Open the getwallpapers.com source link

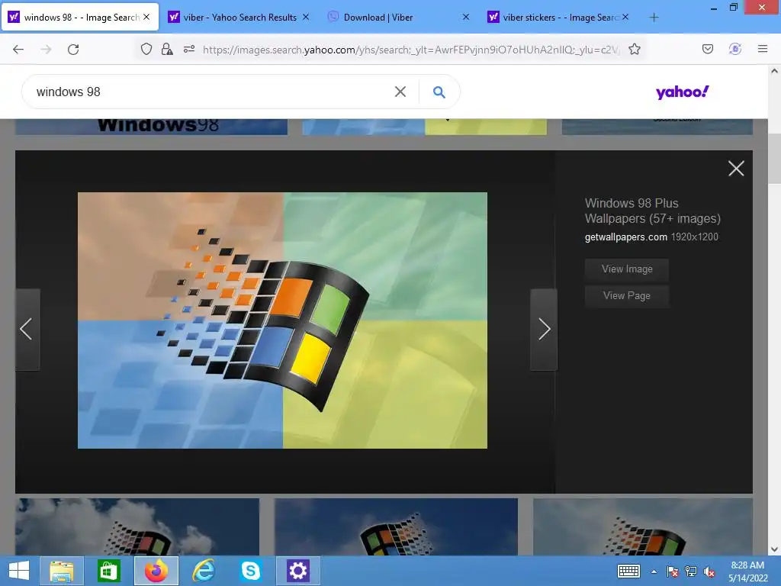click(x=625, y=237)
